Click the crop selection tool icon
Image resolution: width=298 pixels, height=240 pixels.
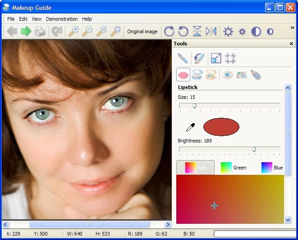click(230, 58)
